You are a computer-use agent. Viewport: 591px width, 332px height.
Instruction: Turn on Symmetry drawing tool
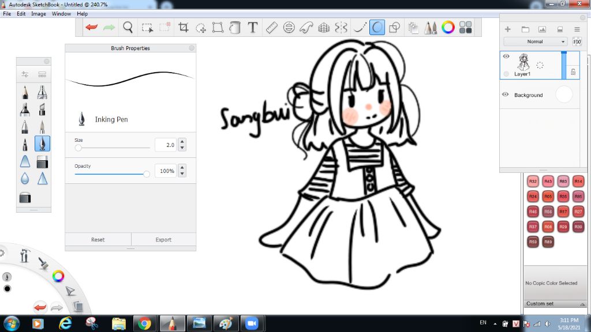click(341, 28)
